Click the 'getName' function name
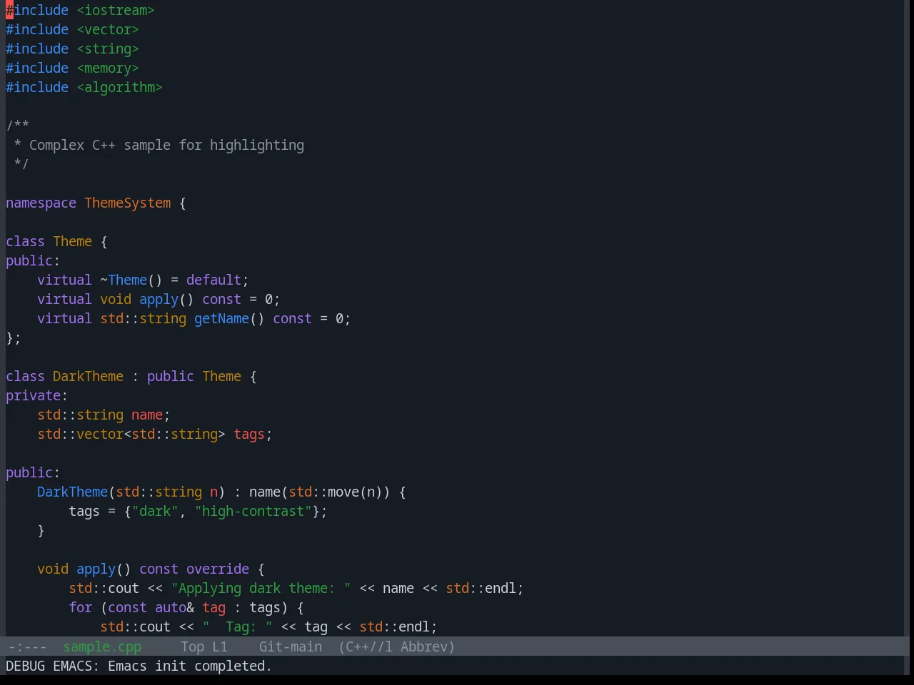 (x=221, y=318)
